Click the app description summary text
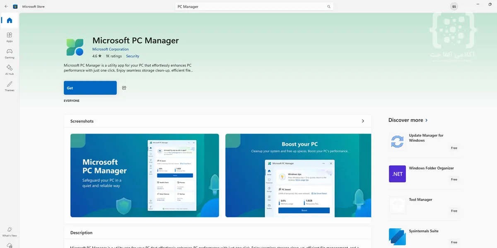Screen dimensions: 497x248 [128, 68]
